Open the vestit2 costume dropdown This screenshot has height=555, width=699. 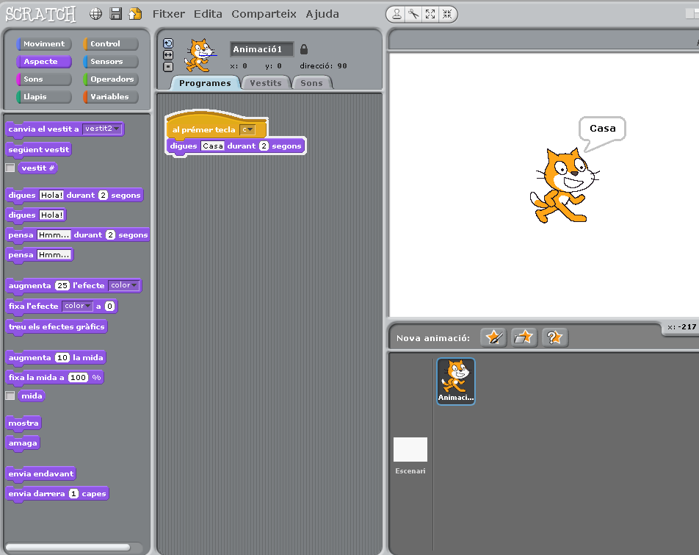click(102, 129)
